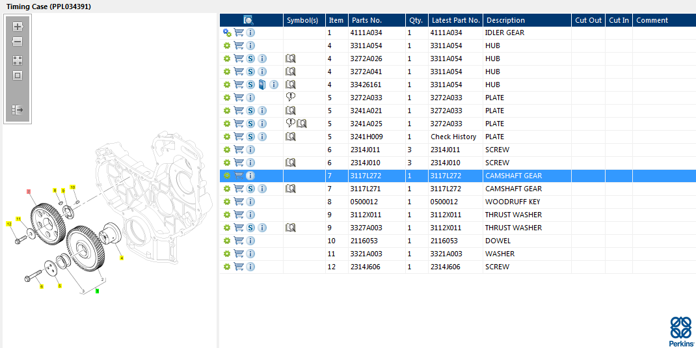Image resolution: width=696 pixels, height=348 pixels.
Task: Click speech bubble symbol for PLATE 3272A033
Action: click(x=291, y=97)
